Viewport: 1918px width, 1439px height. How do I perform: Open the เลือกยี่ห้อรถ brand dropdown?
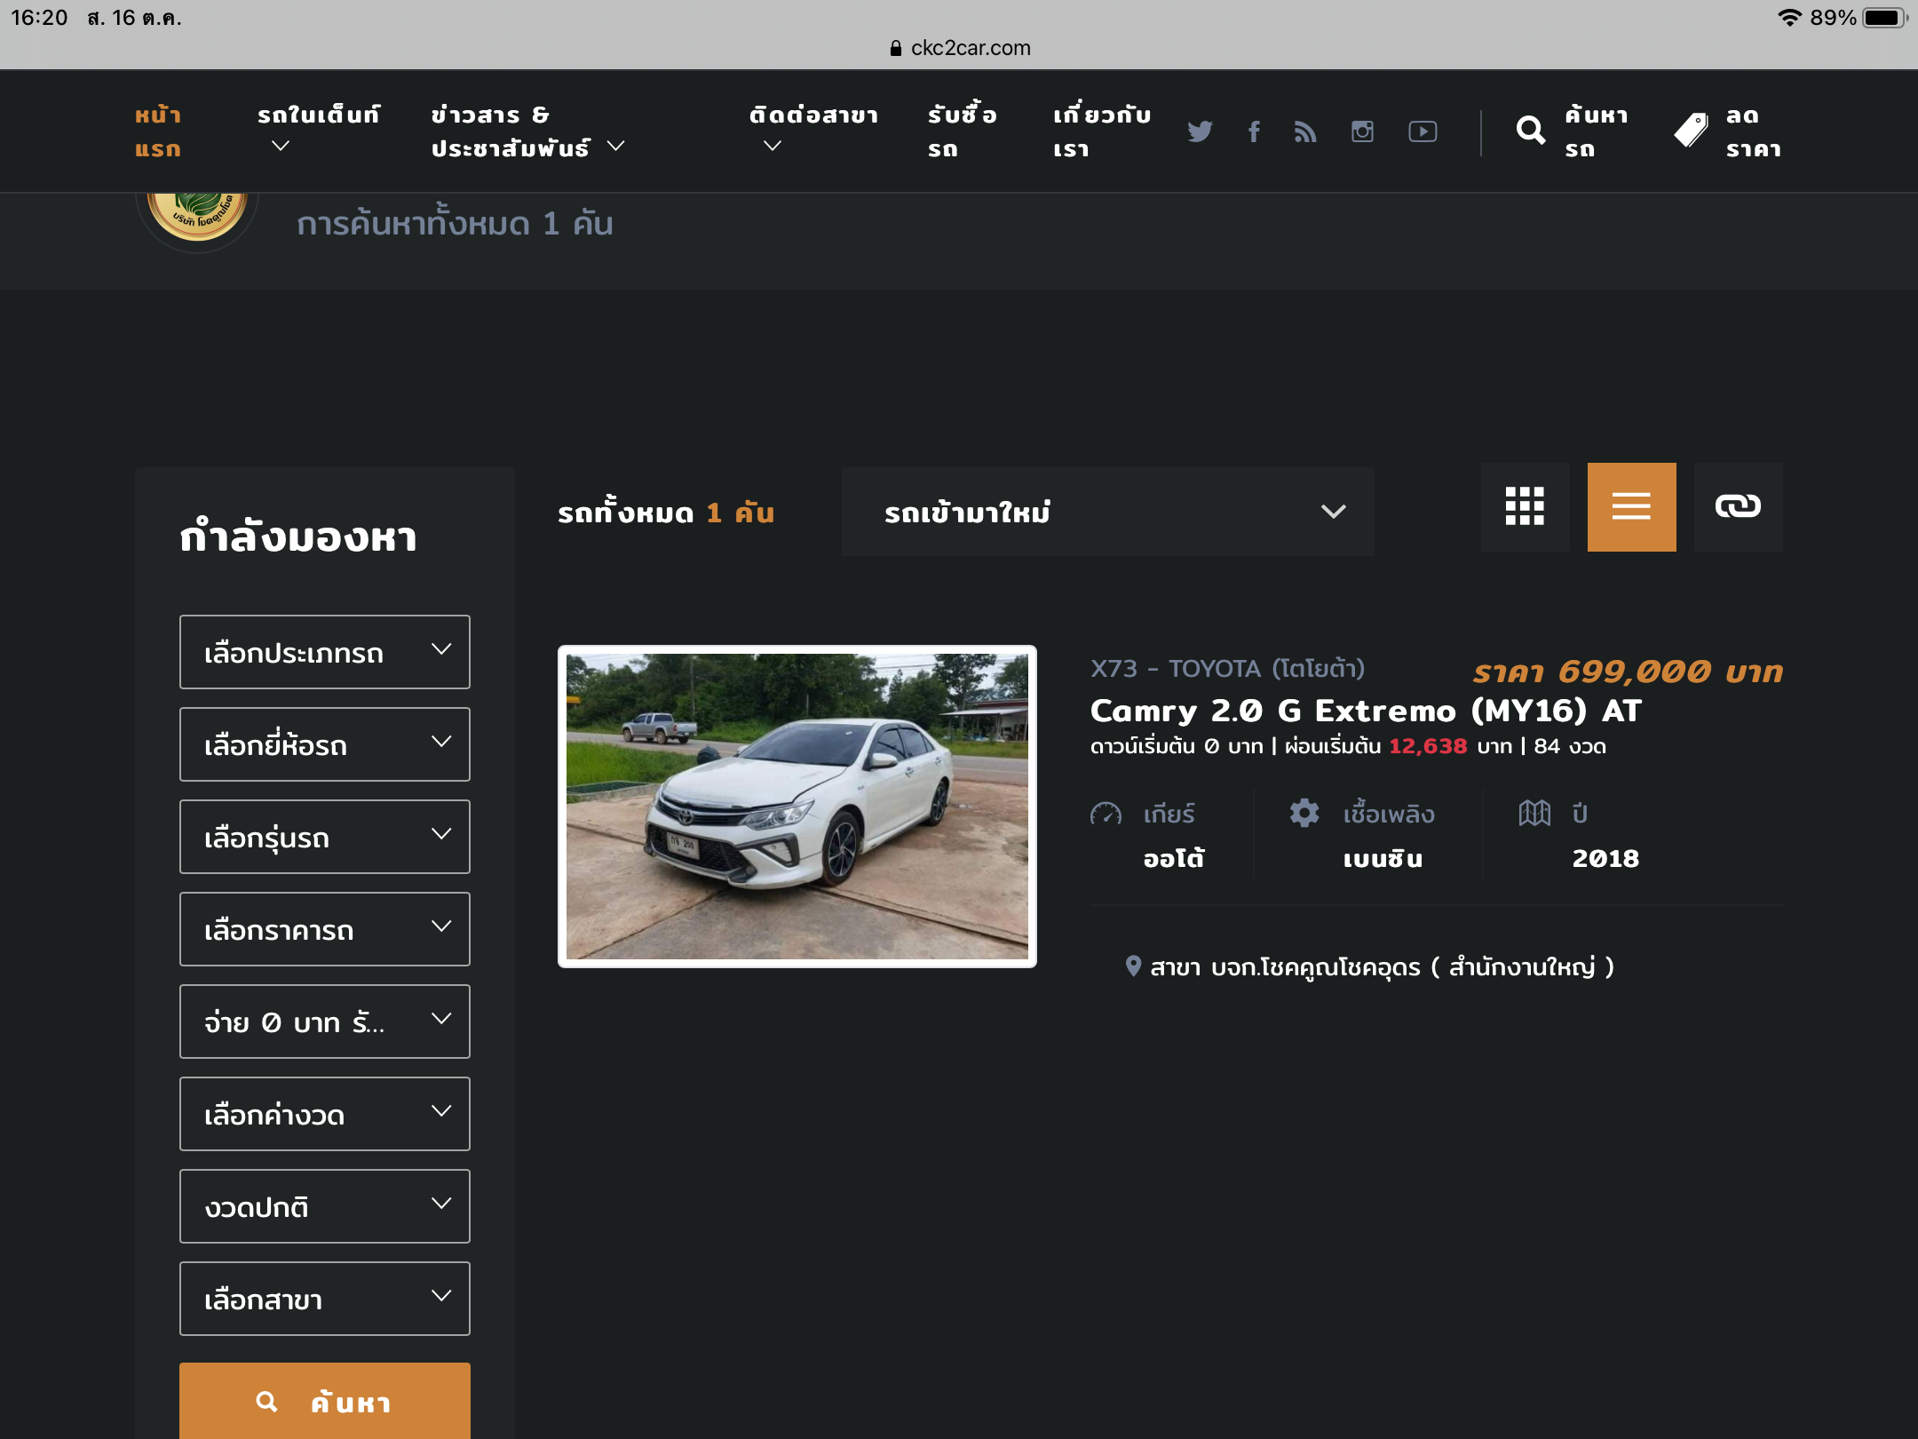[x=324, y=744]
